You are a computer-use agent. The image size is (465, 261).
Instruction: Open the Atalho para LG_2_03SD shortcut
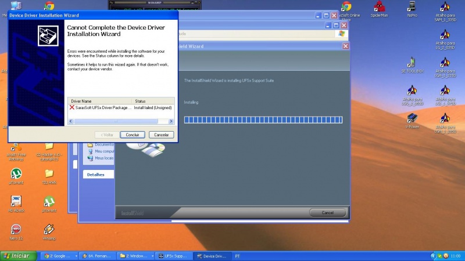point(445,39)
